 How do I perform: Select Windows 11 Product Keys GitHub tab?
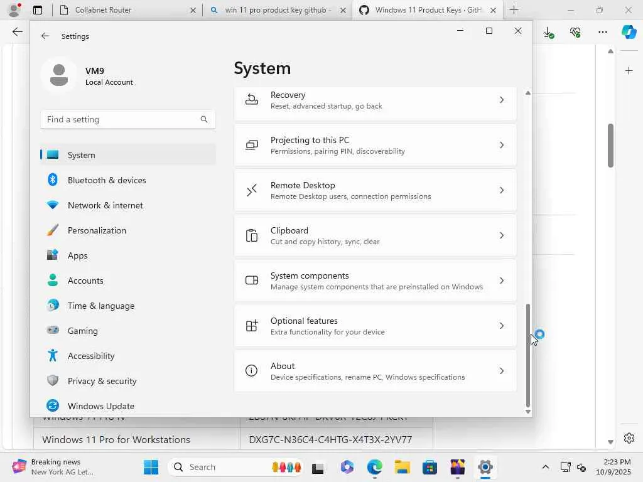(x=426, y=10)
